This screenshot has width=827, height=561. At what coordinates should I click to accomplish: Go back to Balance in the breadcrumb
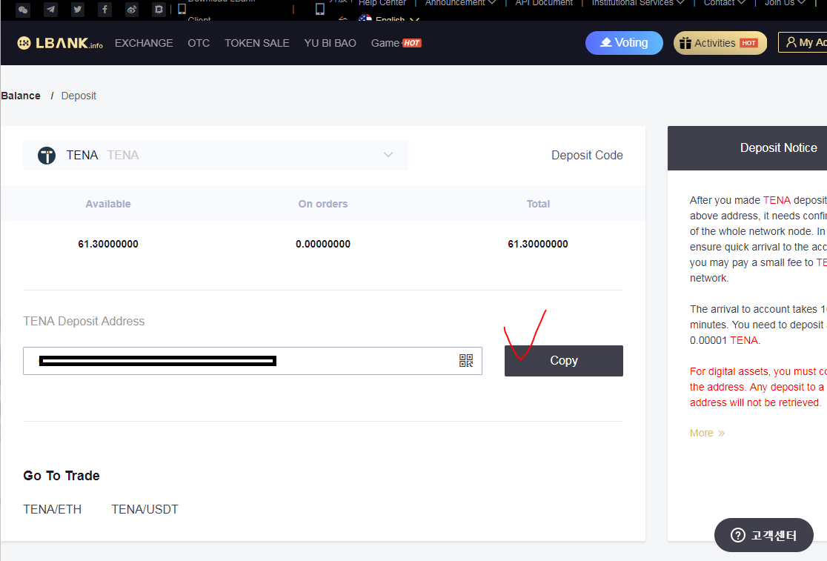tap(21, 96)
